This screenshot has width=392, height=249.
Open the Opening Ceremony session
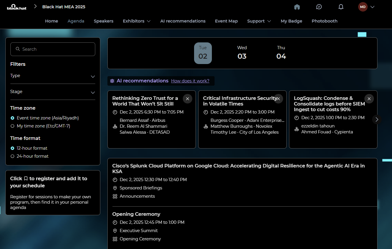pyautogui.click(x=136, y=214)
